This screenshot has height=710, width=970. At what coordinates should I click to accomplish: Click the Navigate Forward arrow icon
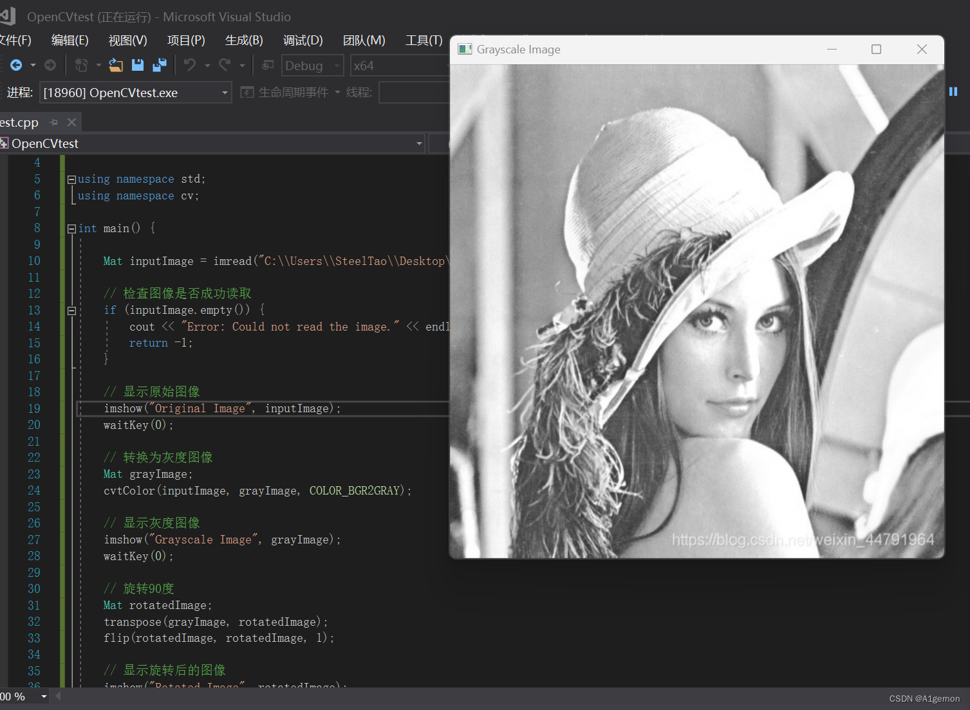50,65
